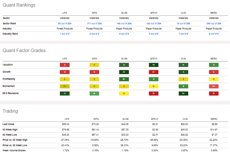Open SPPJY sector rank '143 out of 284' link
Screen dimensions: 230x157
point(154,23)
